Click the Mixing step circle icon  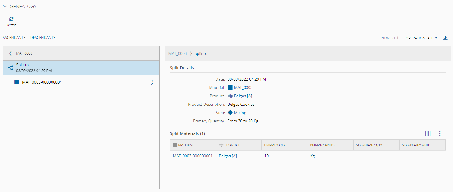pos(230,113)
